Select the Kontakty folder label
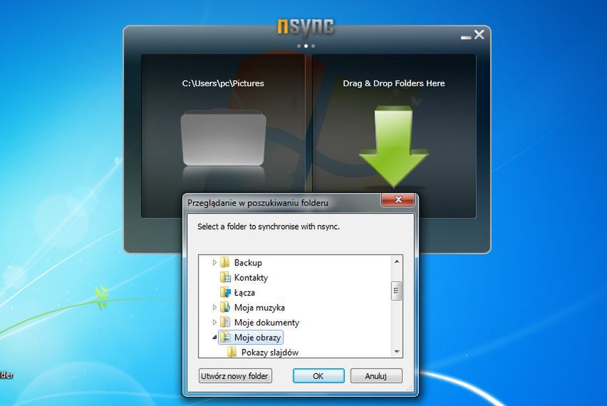This screenshot has width=607, height=406. pyautogui.click(x=251, y=278)
